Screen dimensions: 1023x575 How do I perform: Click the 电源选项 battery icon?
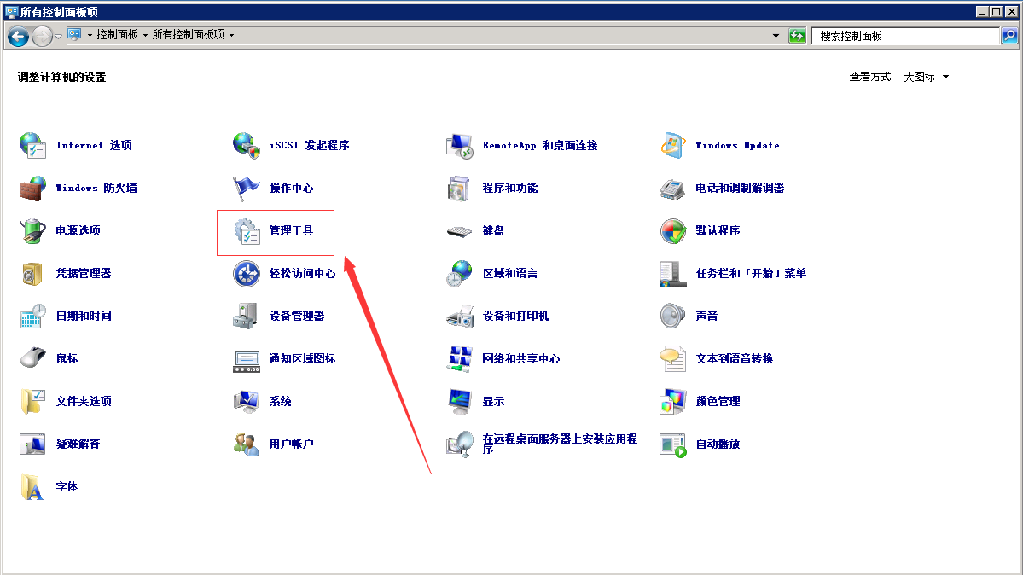pos(32,230)
